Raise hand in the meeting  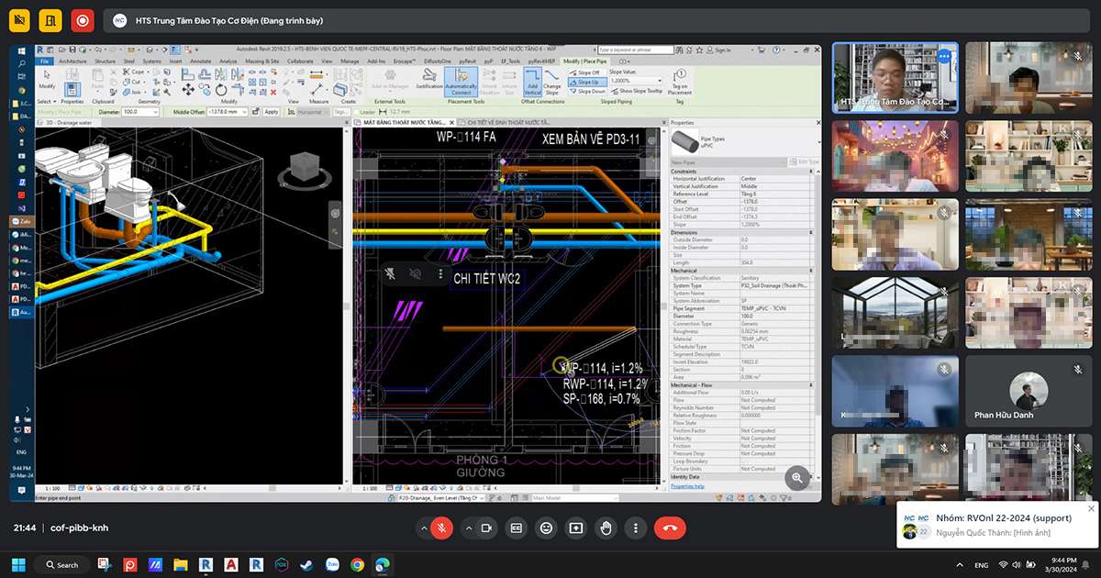pyautogui.click(x=606, y=528)
